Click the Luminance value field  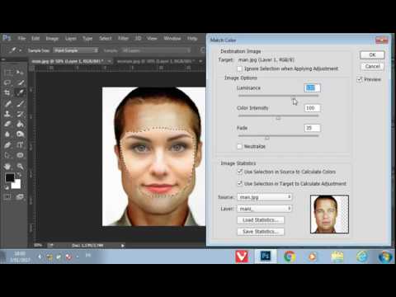[x=313, y=87]
